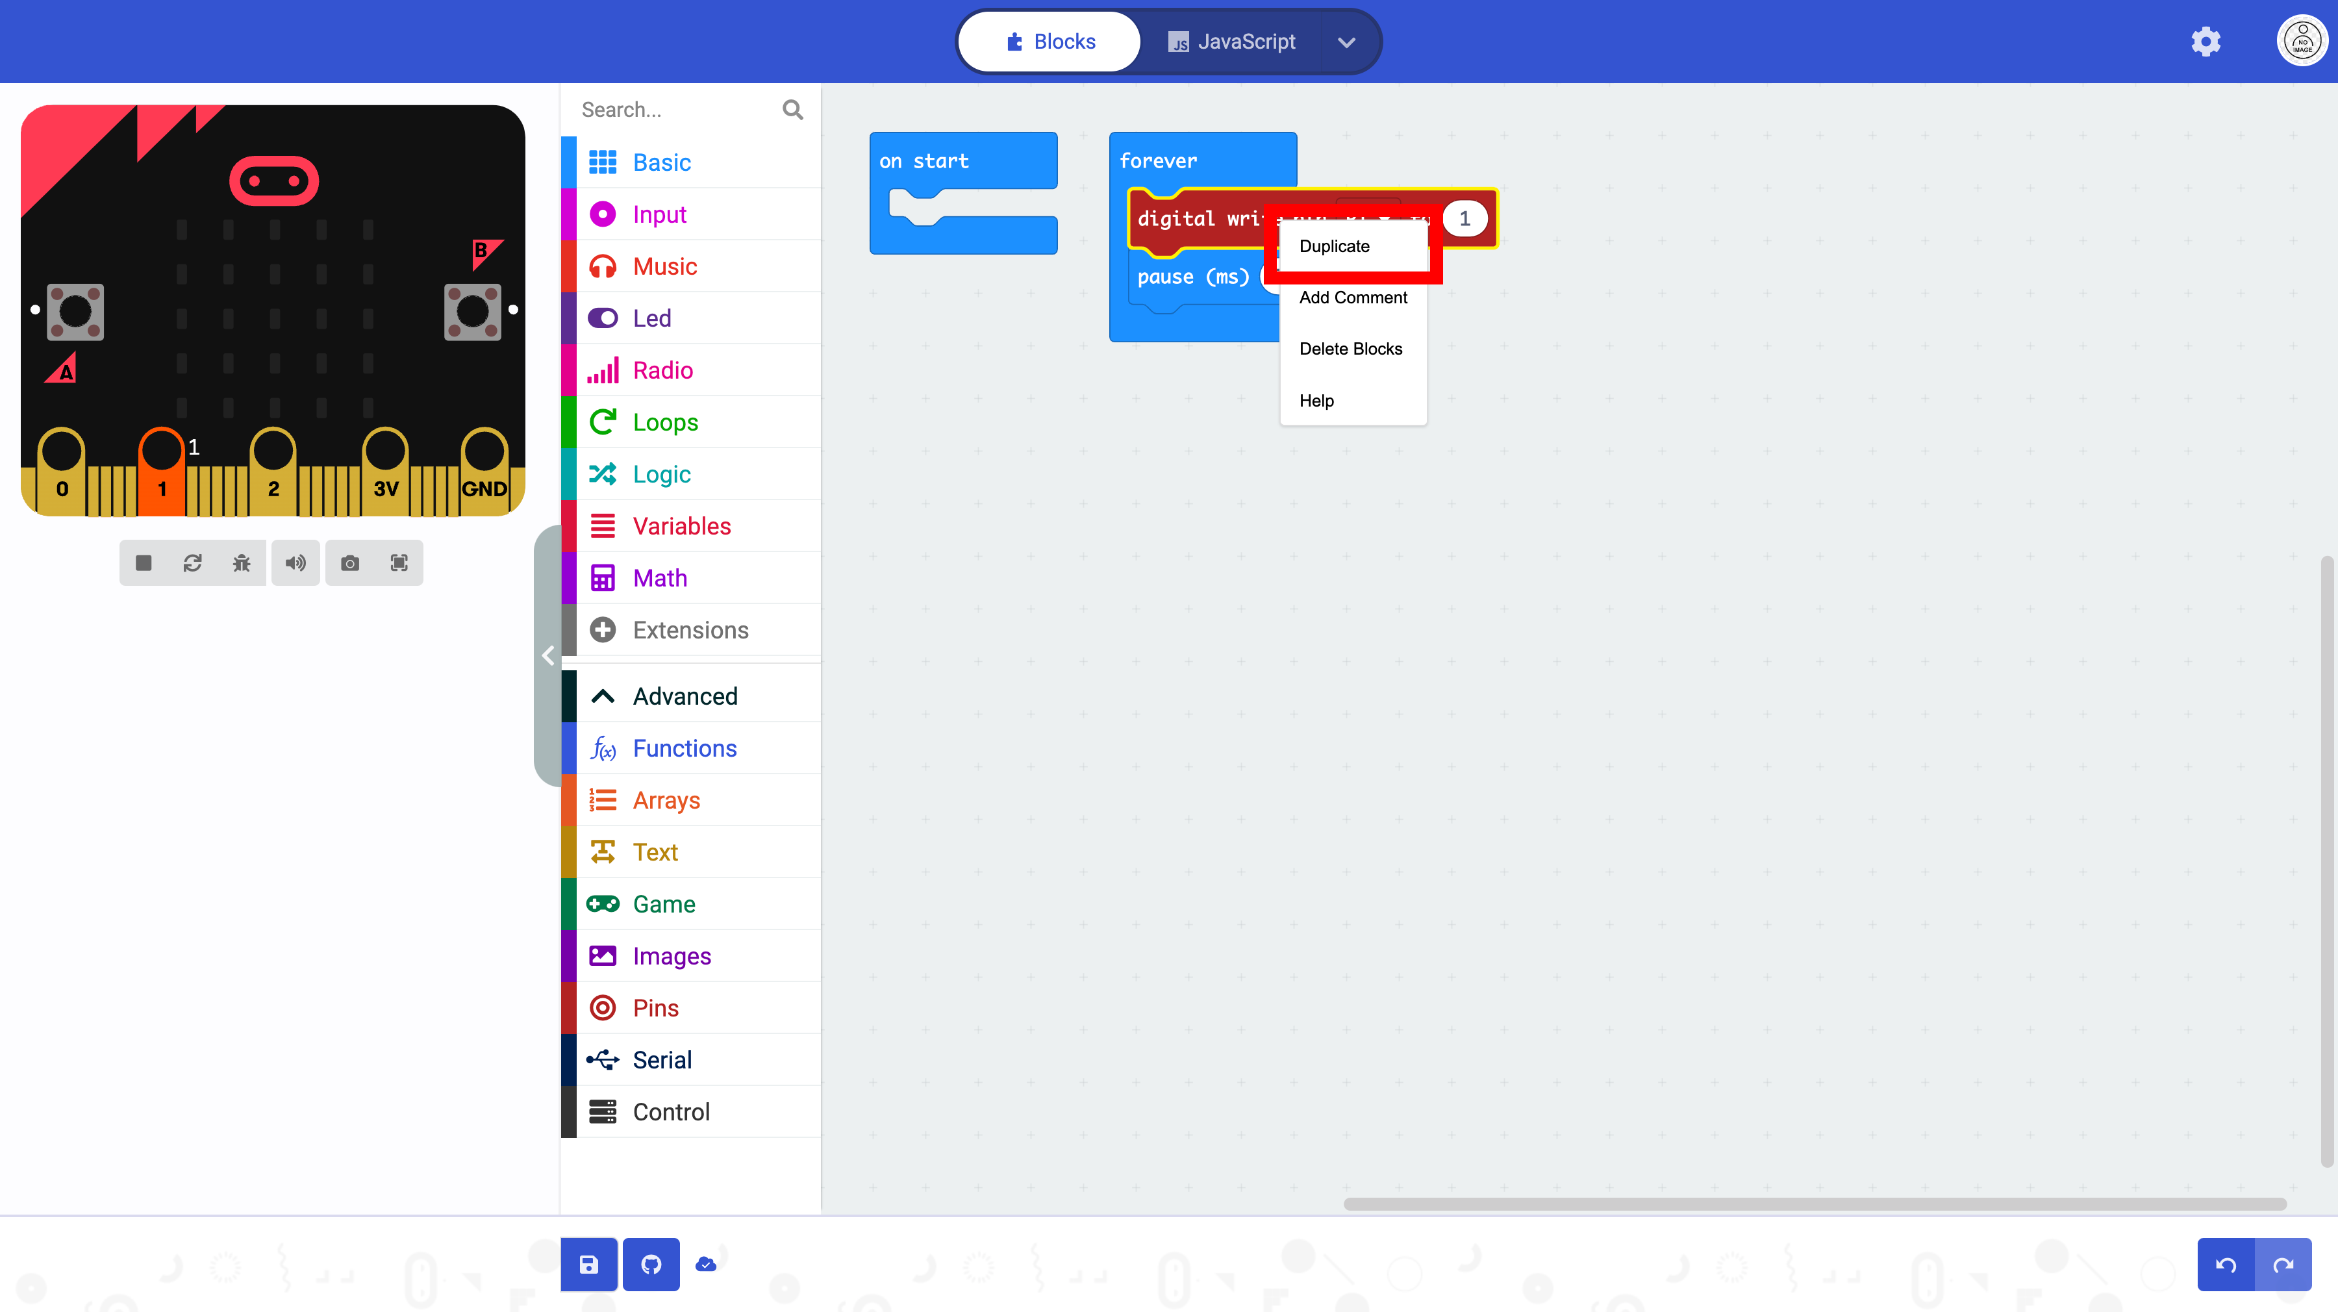Image resolution: width=2338 pixels, height=1312 pixels.
Task: Switch to JavaScript editor view
Action: click(1231, 42)
